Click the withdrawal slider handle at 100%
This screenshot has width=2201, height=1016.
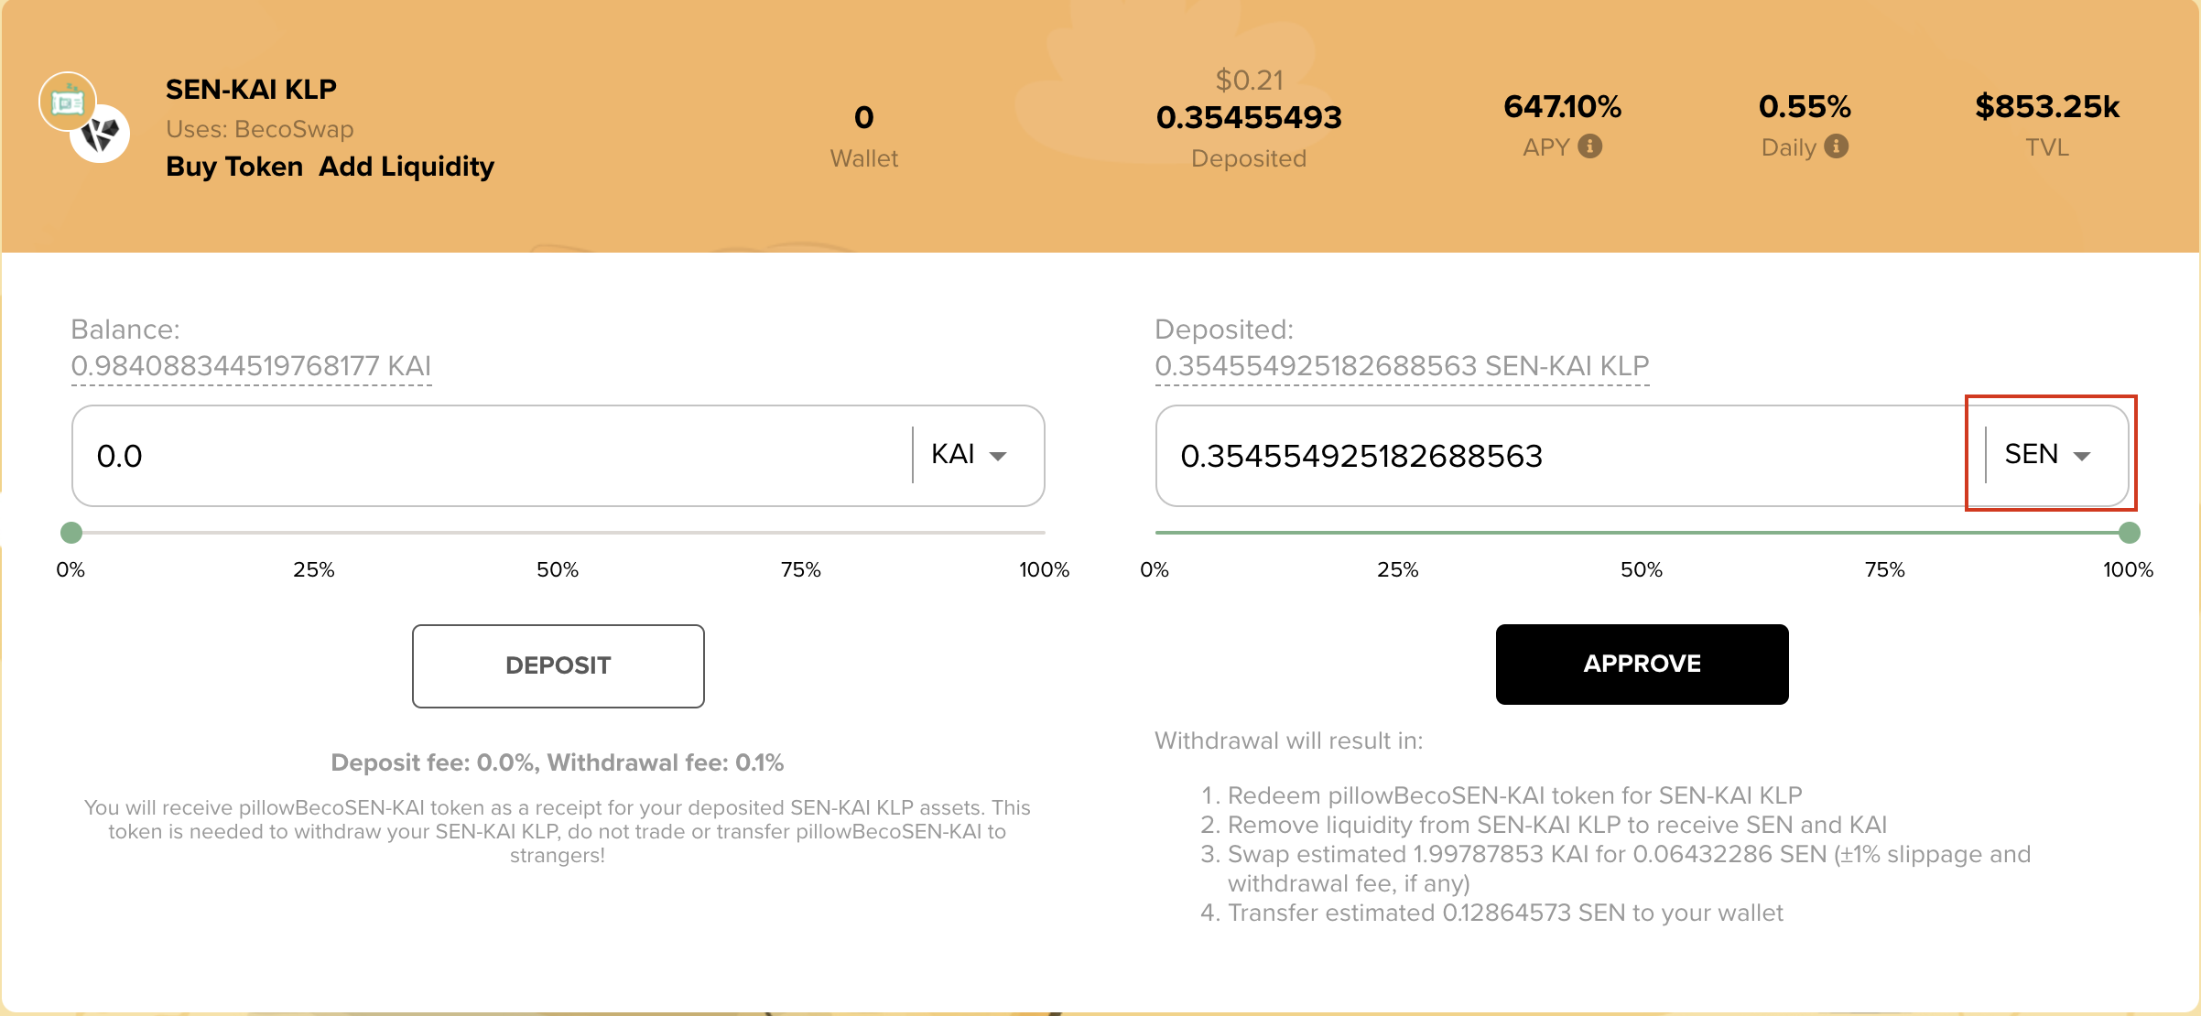pyautogui.click(x=2130, y=533)
